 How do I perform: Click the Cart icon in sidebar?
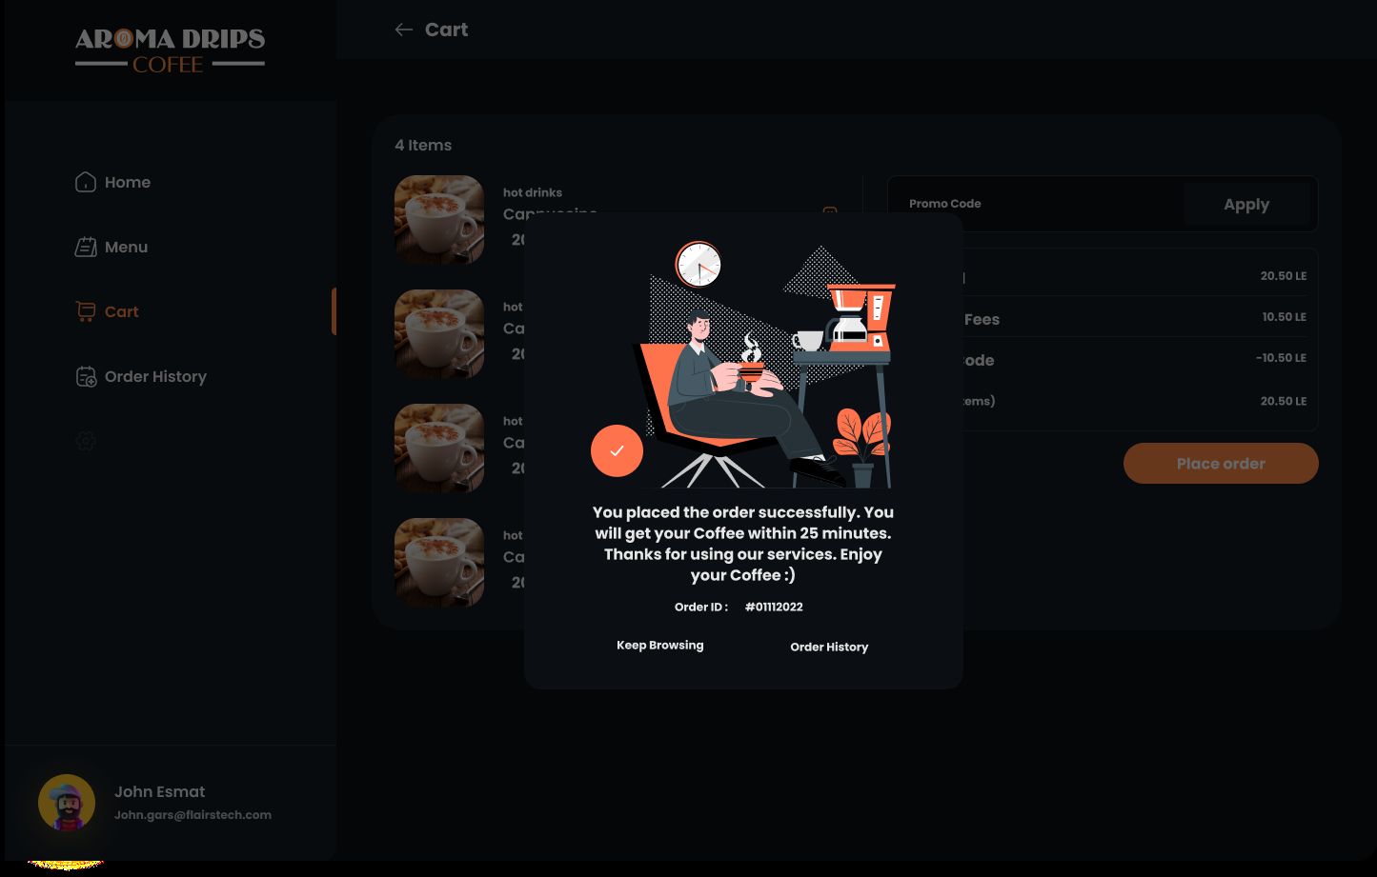click(x=86, y=311)
